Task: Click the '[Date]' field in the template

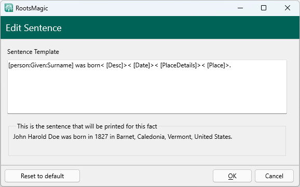Action: (142, 65)
